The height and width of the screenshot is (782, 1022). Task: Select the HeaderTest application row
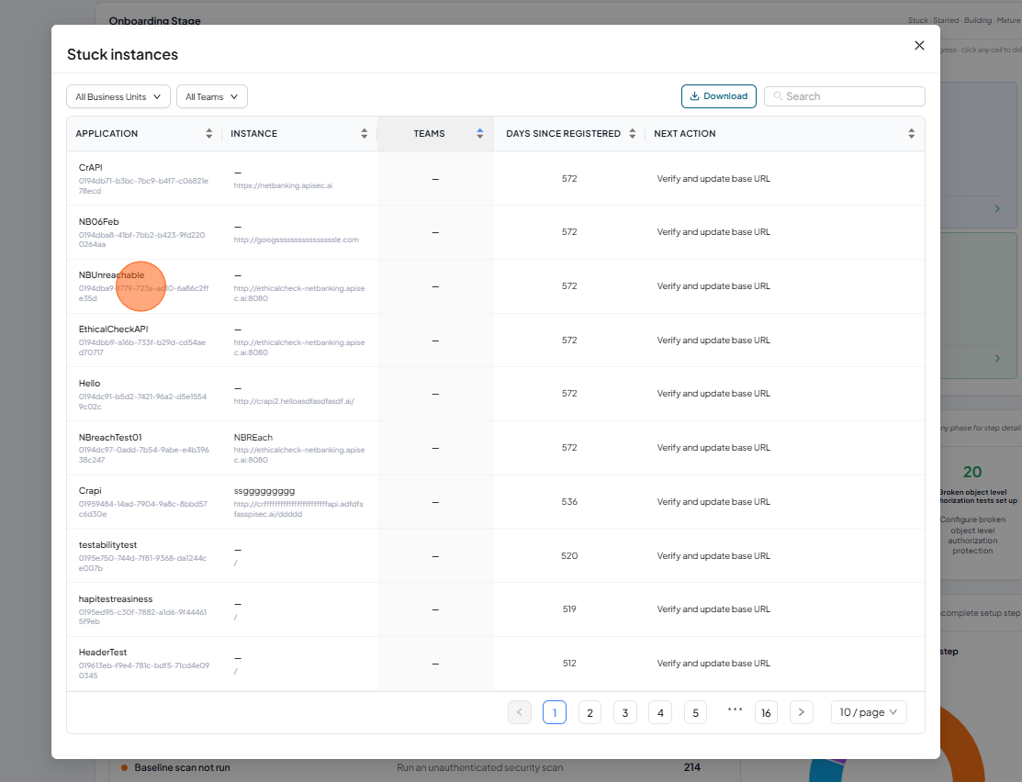pos(495,664)
